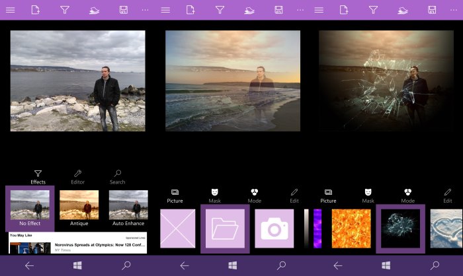Go back using right screen arrow
Image resolution: width=463 pixels, height=276 pixels.
[x=337, y=265]
